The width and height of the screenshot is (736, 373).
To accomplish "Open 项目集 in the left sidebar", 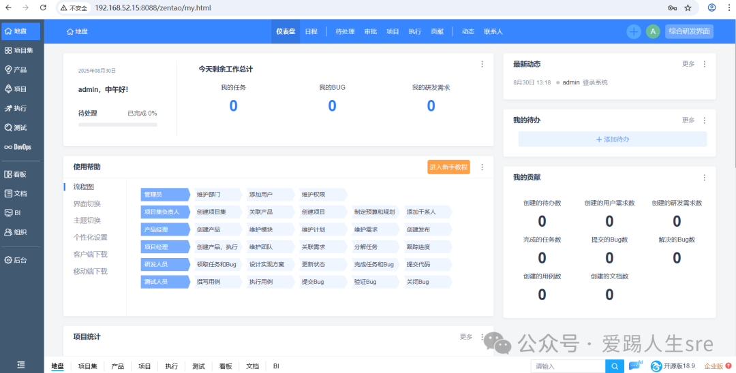I will pos(20,50).
